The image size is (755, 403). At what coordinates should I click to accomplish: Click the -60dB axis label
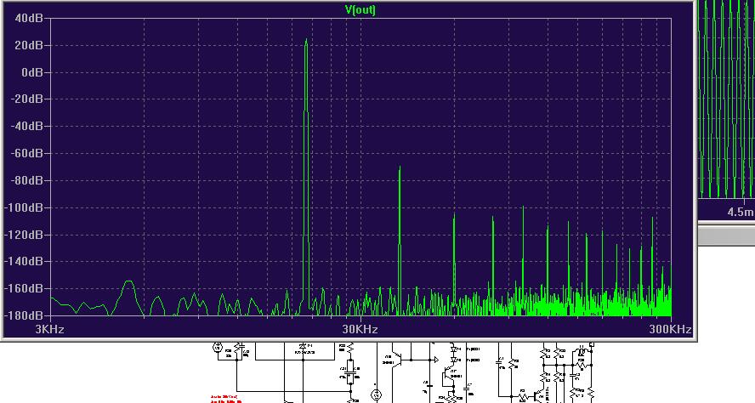tap(26, 153)
